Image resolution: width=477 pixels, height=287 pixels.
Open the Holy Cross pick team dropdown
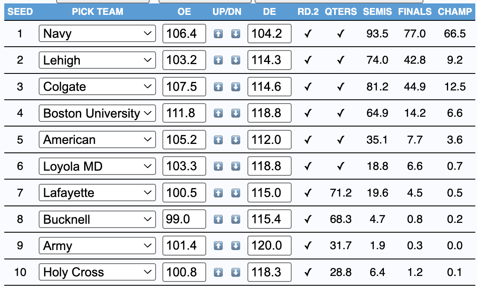point(97,272)
